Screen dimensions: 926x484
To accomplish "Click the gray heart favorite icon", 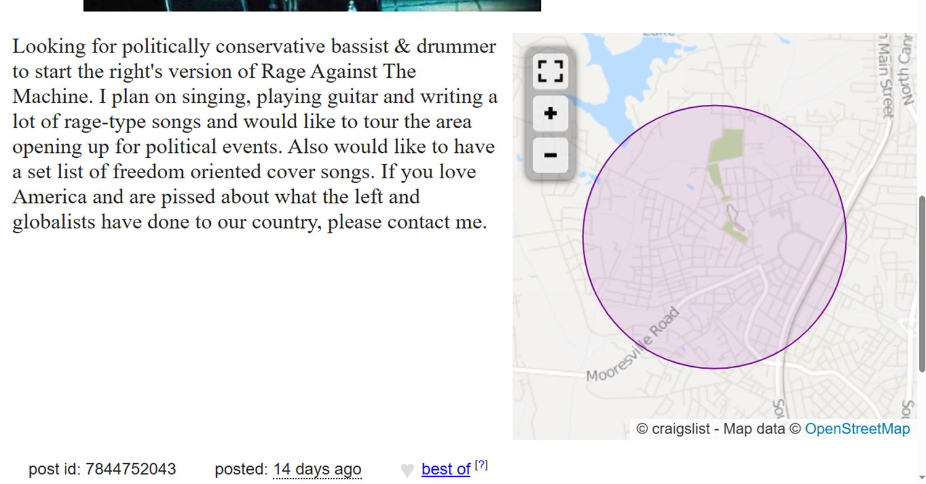I will pyautogui.click(x=407, y=470).
